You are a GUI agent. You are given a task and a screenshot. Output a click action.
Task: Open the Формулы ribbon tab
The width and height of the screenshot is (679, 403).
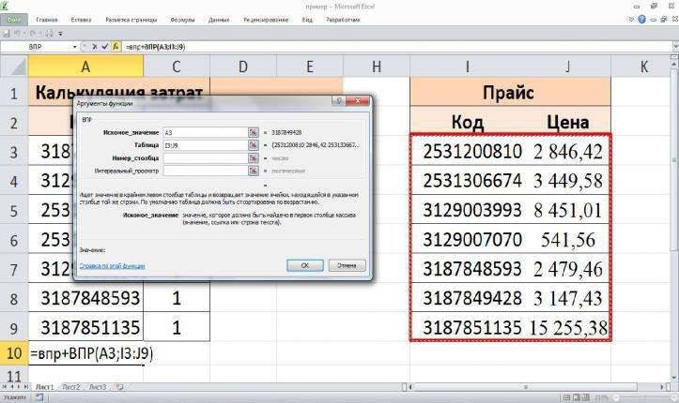(x=182, y=20)
